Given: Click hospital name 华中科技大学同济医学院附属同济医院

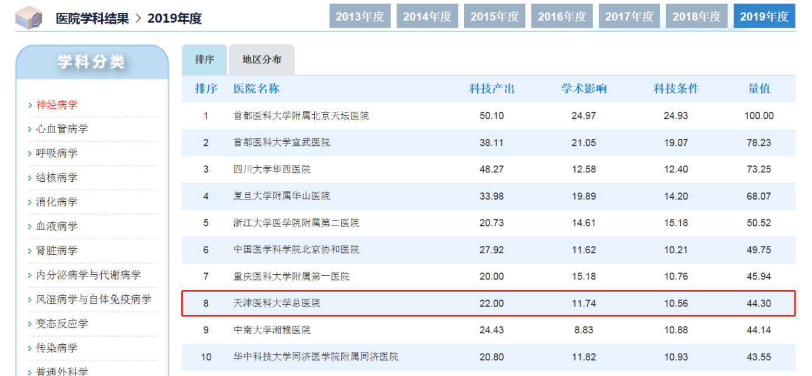Looking at the screenshot, I should (316, 357).
